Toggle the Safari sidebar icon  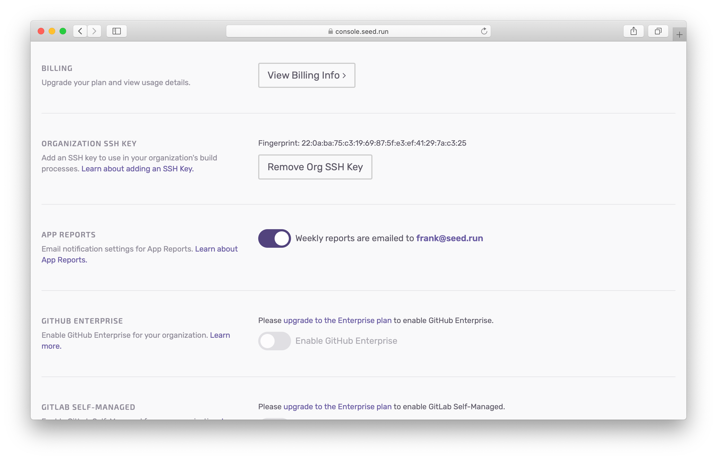(117, 31)
